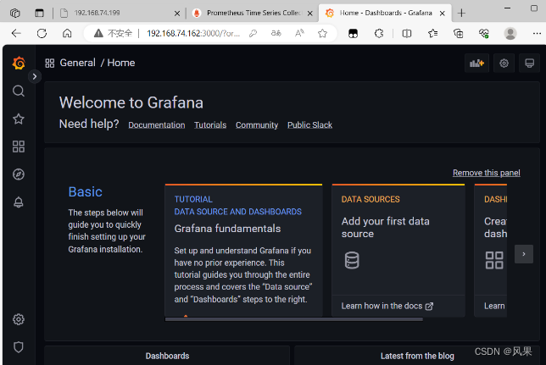This screenshot has width=546, height=365.
Task: Open Dashboard settings gear at top right
Action: (504, 63)
